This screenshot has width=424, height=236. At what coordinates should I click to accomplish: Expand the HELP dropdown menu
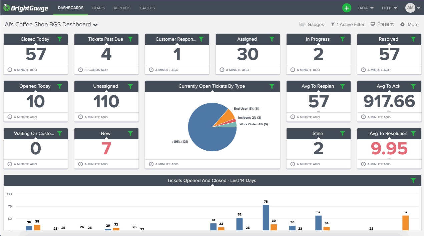pyautogui.click(x=390, y=8)
